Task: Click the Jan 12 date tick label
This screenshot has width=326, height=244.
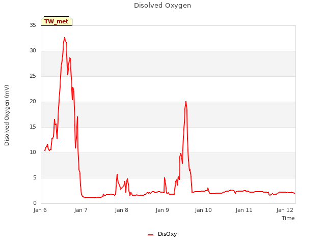Action: coord(285,210)
